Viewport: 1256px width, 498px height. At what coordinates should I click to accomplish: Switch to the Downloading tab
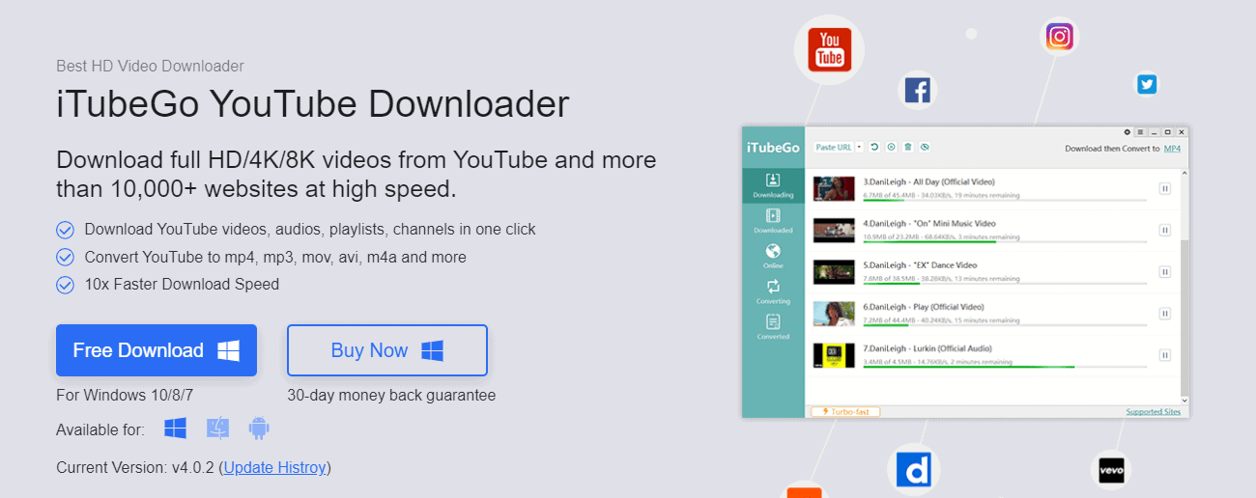point(773,185)
